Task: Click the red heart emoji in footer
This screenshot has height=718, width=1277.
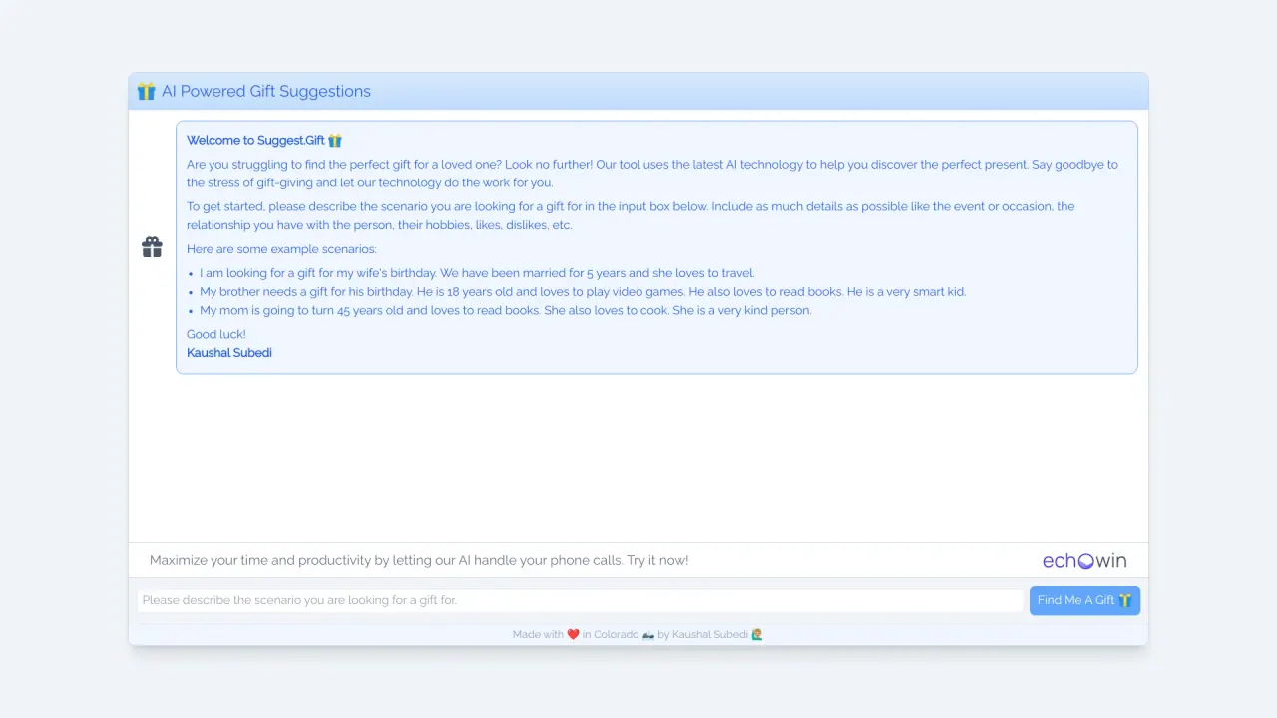Action: [x=573, y=634]
